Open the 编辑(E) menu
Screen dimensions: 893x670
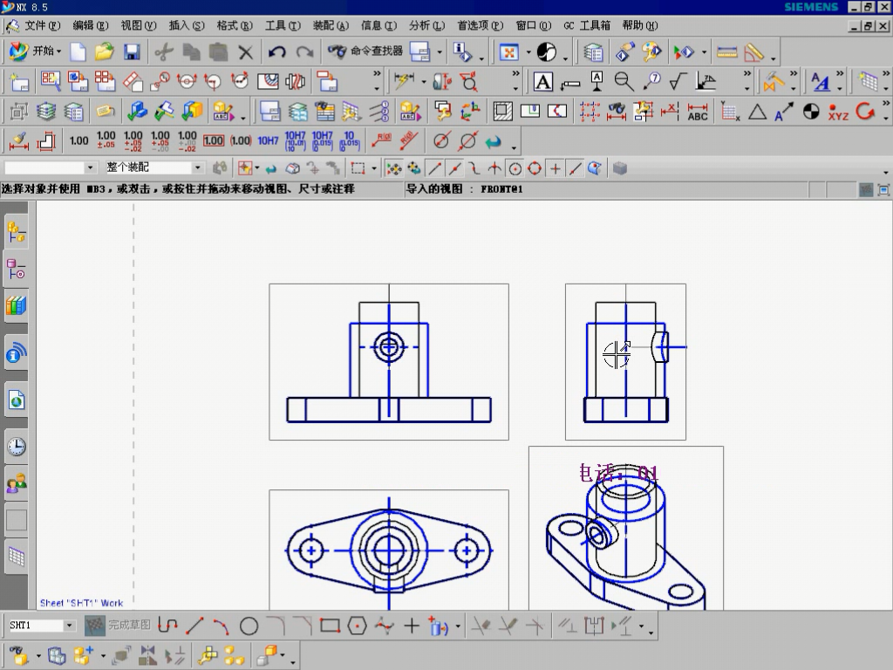pos(90,25)
